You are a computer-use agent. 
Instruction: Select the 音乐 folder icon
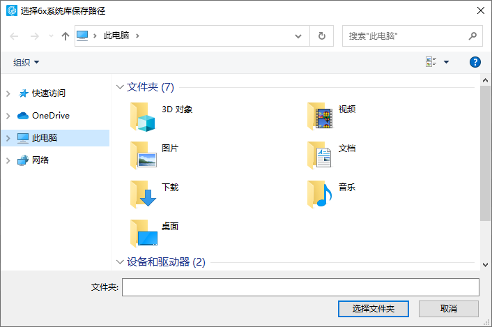(320, 195)
